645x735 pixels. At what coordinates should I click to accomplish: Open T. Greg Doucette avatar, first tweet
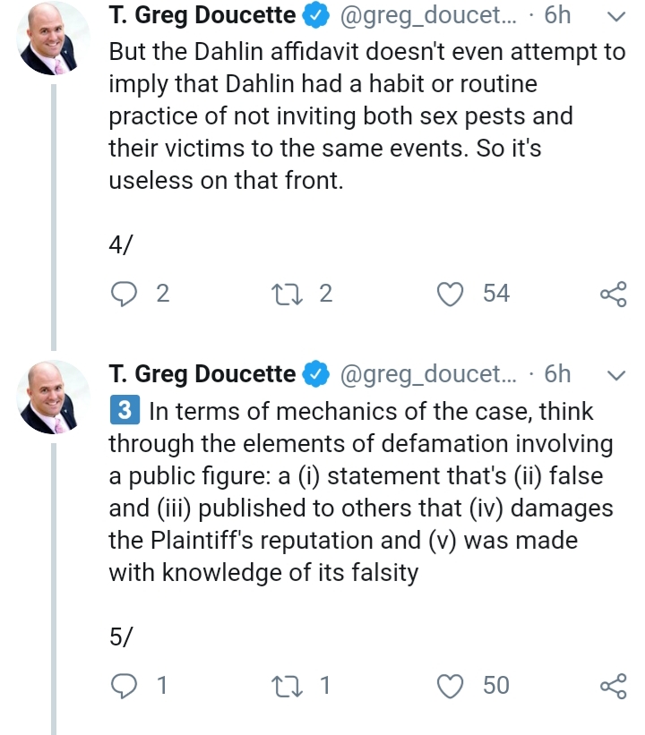click(53, 38)
